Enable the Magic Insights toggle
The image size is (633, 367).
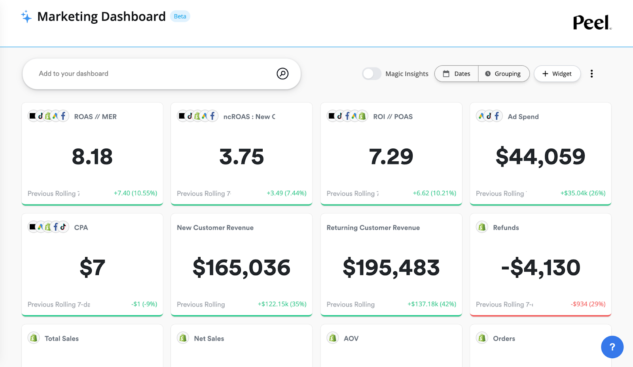(x=371, y=74)
